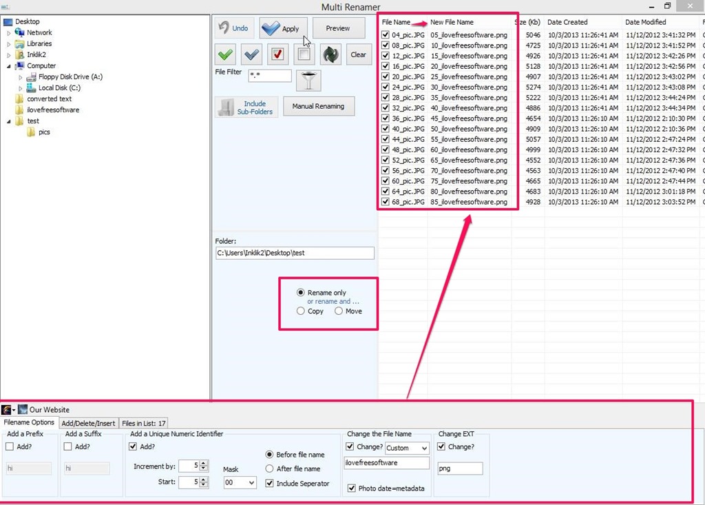Image resolution: width=705 pixels, height=505 pixels.
Task: Open the Our Website icon link
Action: [23, 409]
